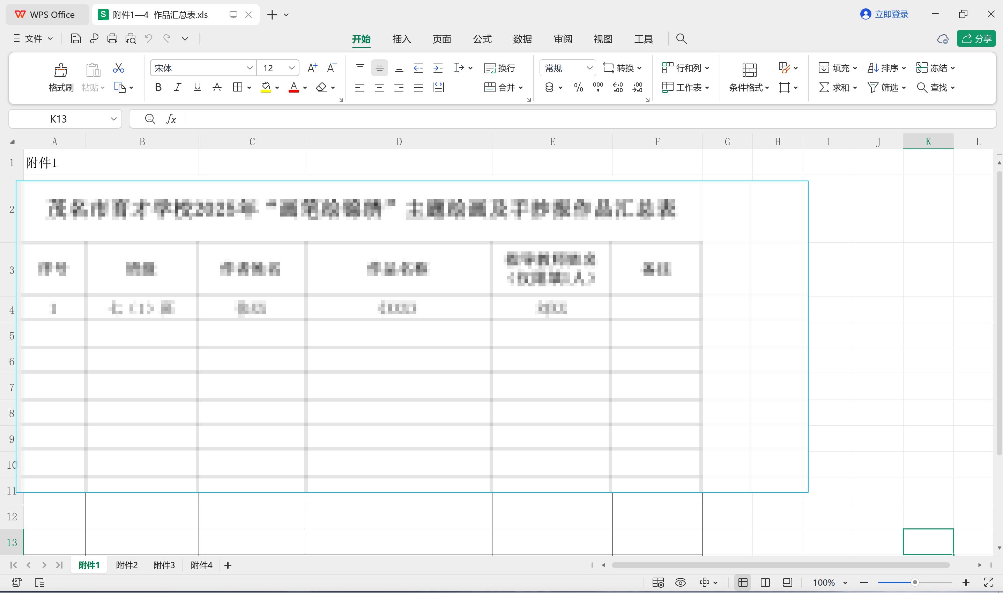Image resolution: width=1003 pixels, height=593 pixels.
Task: Click the horizontal scrollbar
Action: pos(780,565)
